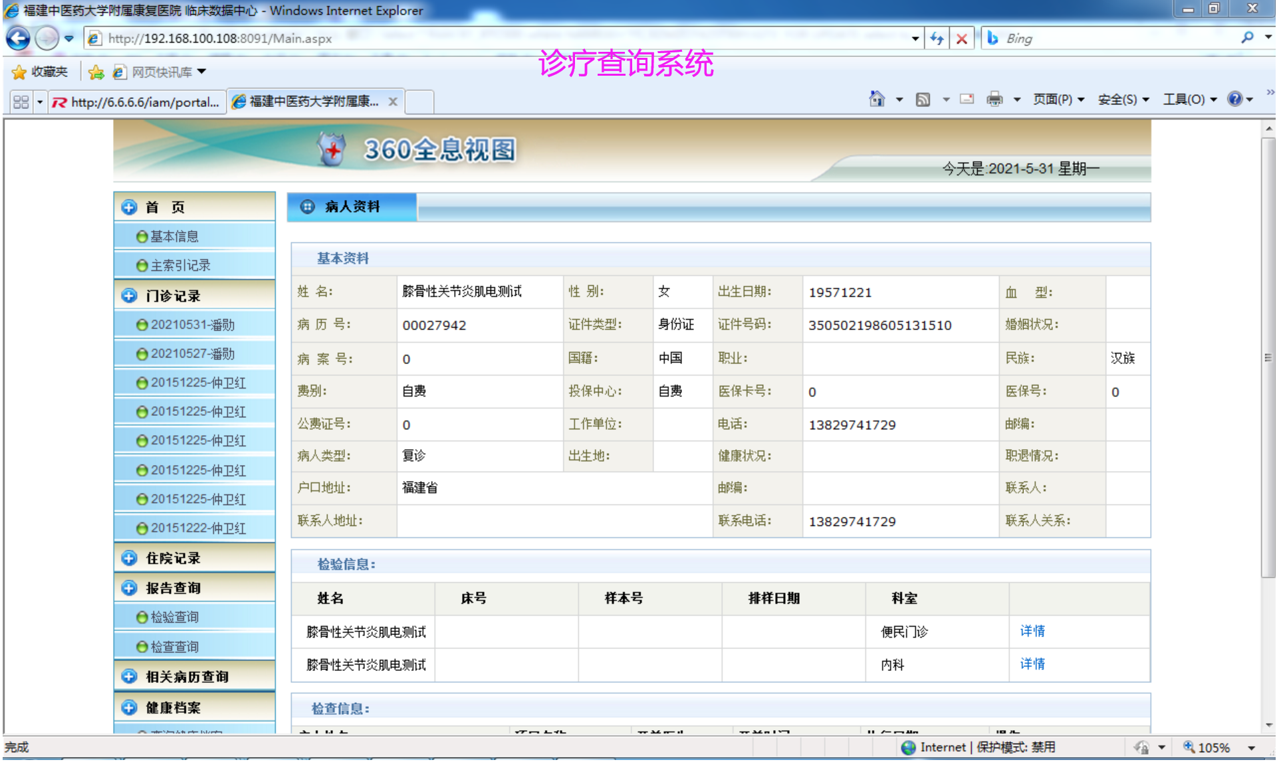Expand the 门诊记录 sidebar section
Image resolution: width=1279 pixels, height=762 pixels.
173,296
